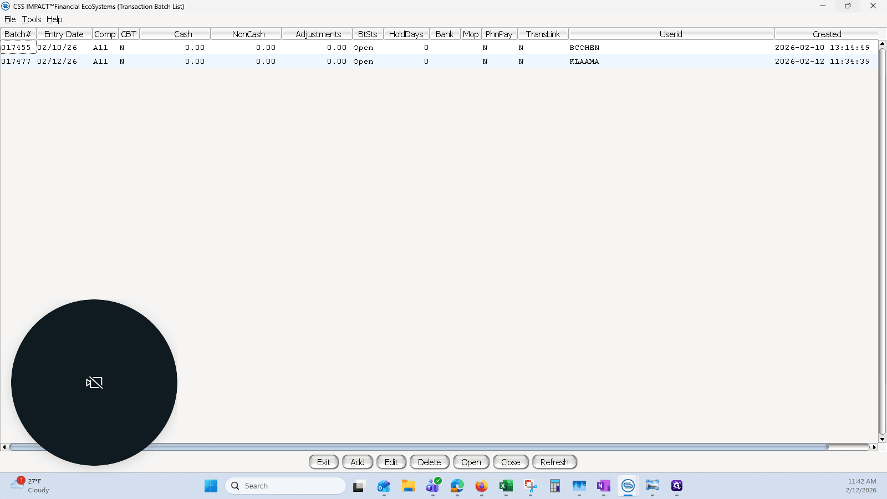Screen dimensions: 887x499
Task: Open the weather widget showing 27°F
Action: (x=30, y=486)
